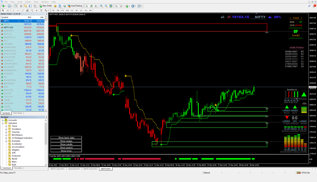Open the File menu
The image size is (317, 182).
pos(6,2)
